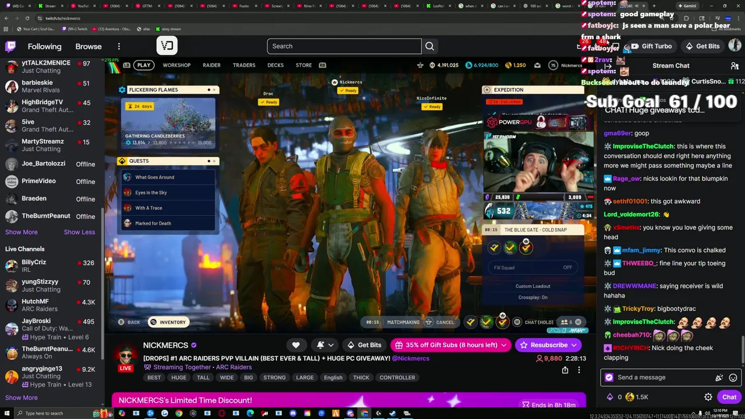Viewport: 745px width, 419px height.
Task: Open the Streaming Together link
Action: tap(182, 367)
